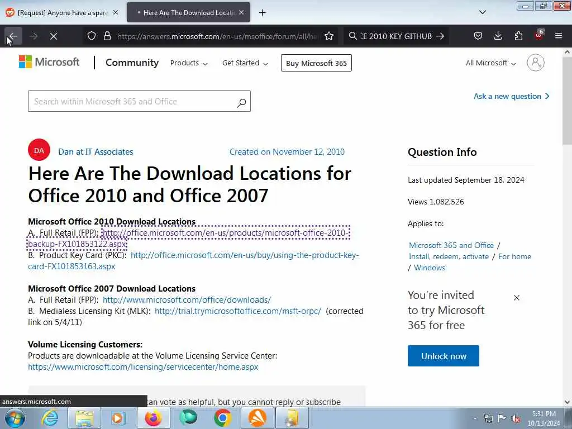Expand the All Microsoft dropdown
572x429 pixels.
click(490, 63)
